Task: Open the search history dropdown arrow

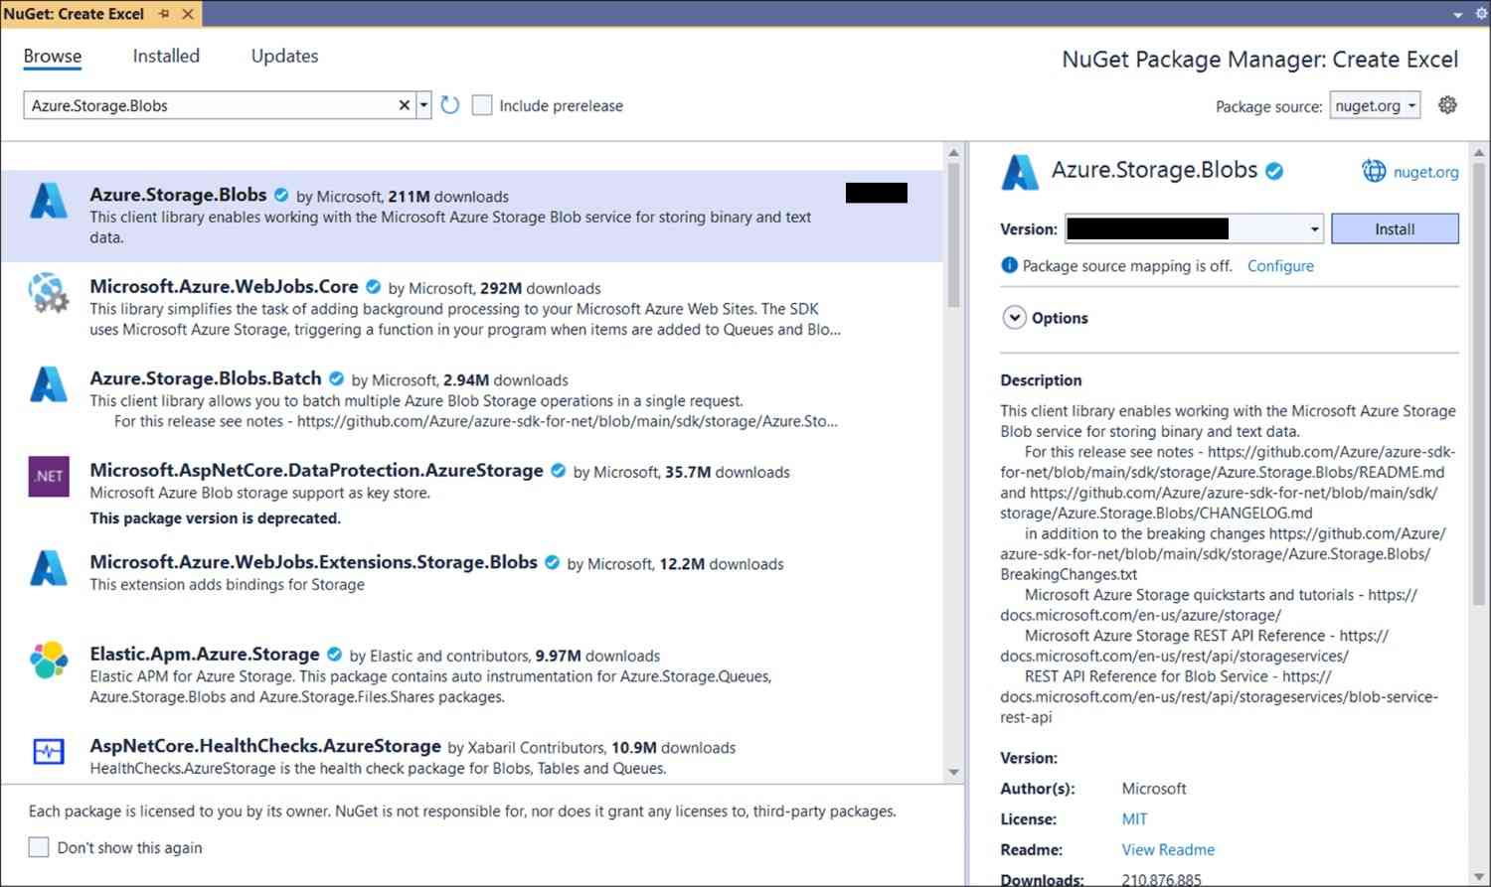Action: [x=423, y=105]
